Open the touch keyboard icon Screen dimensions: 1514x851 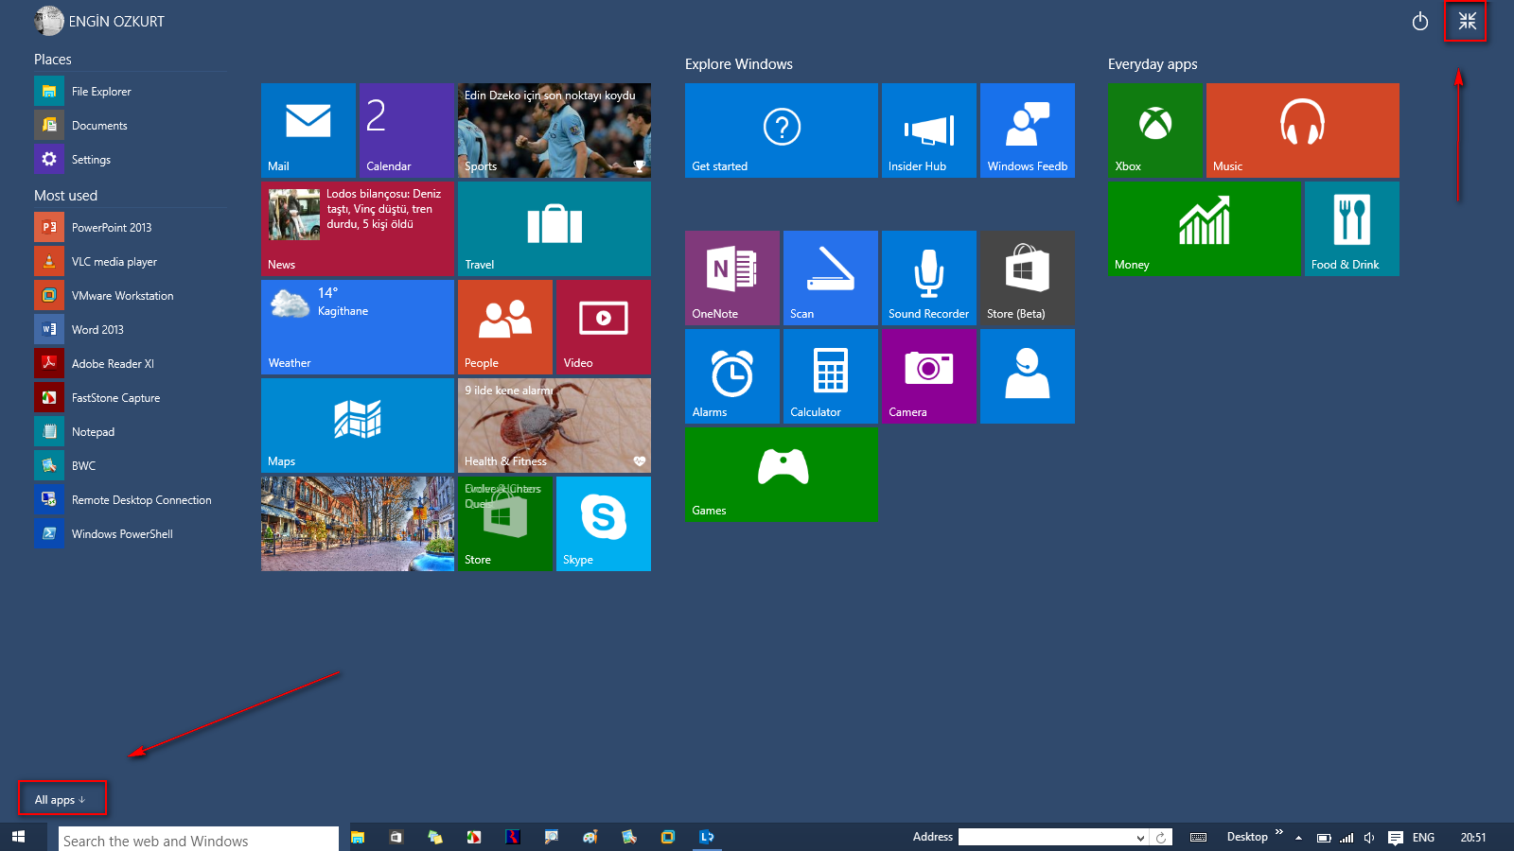[1198, 838]
